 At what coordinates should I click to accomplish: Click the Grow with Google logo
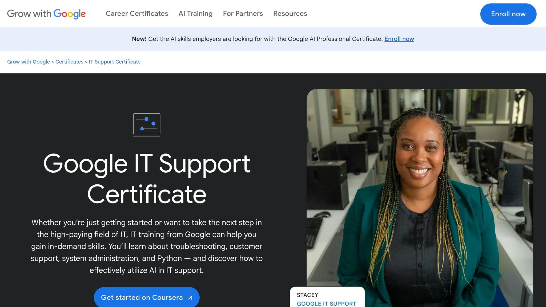tap(46, 14)
